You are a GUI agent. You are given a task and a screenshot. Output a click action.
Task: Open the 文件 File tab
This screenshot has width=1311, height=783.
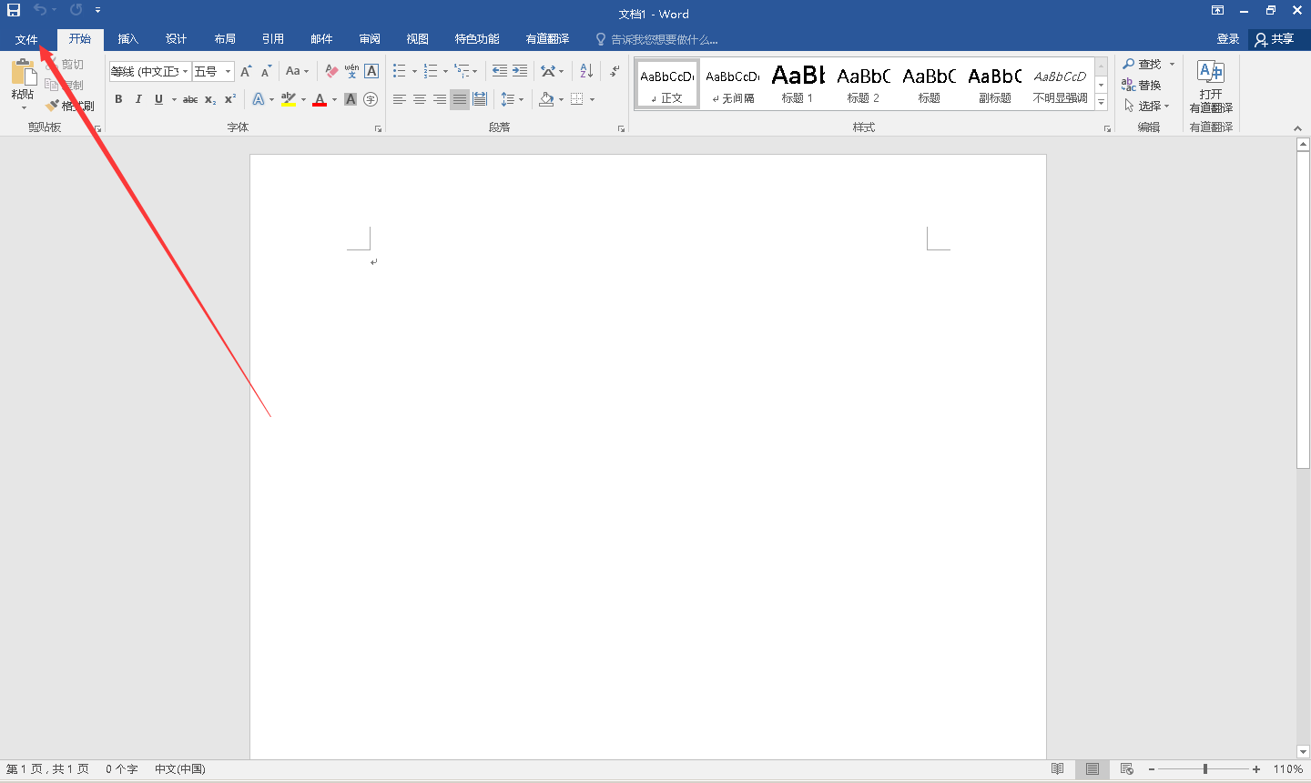[26, 39]
